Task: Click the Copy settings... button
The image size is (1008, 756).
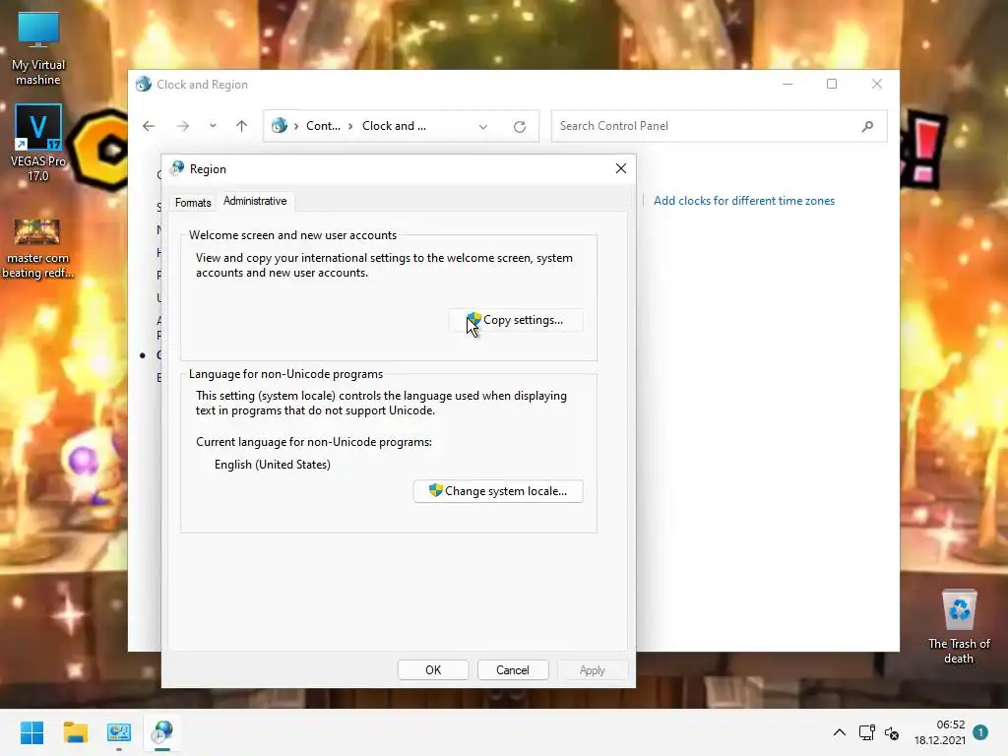Action: click(516, 320)
